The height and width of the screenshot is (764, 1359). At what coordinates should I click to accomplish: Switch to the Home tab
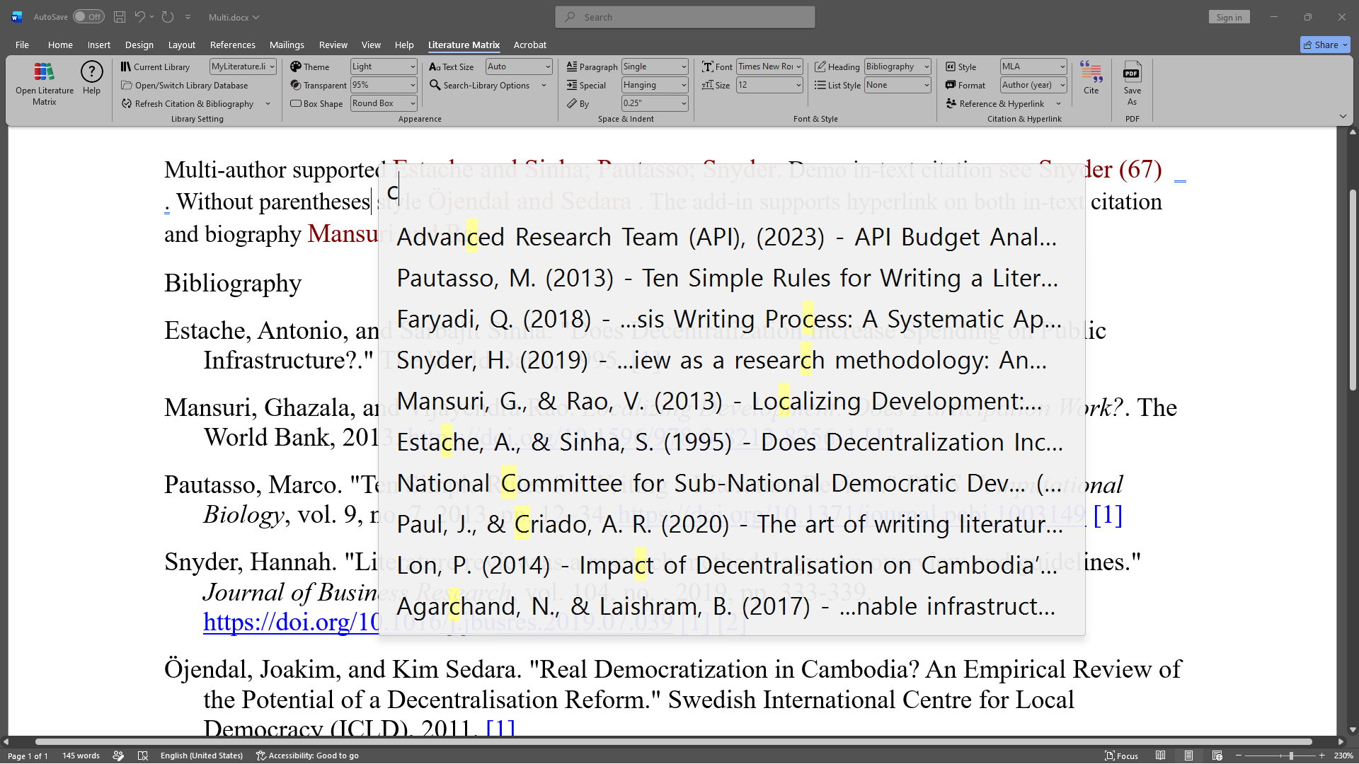tap(60, 45)
